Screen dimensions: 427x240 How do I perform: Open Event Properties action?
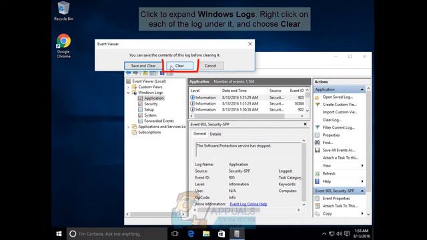point(336,199)
